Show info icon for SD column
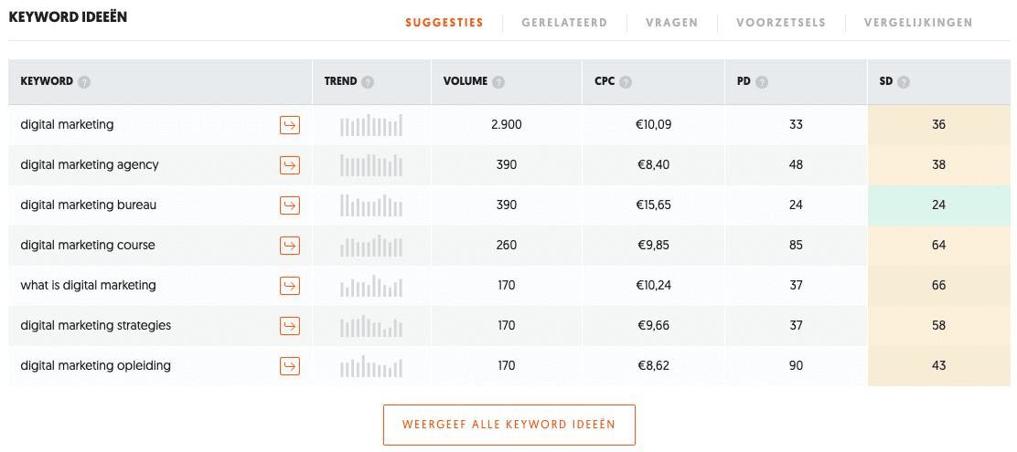 pyautogui.click(x=904, y=82)
